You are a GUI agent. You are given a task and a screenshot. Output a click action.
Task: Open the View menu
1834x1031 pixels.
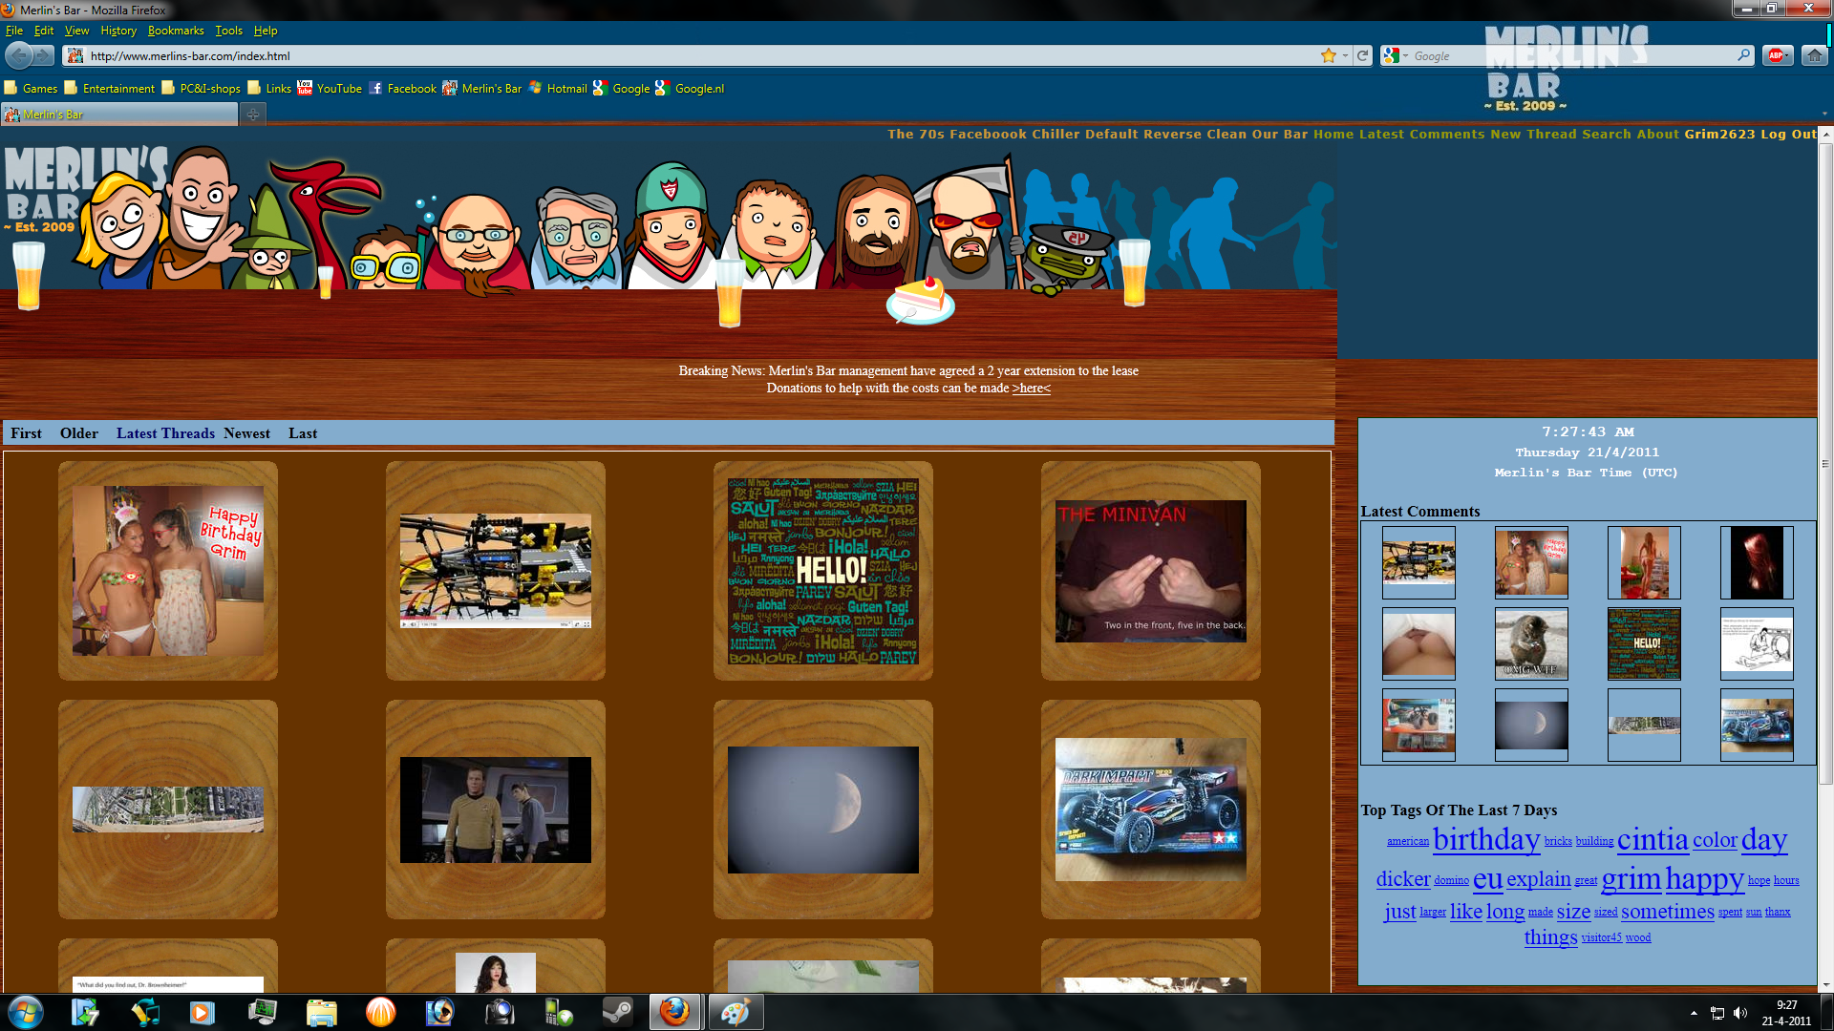[x=76, y=31]
